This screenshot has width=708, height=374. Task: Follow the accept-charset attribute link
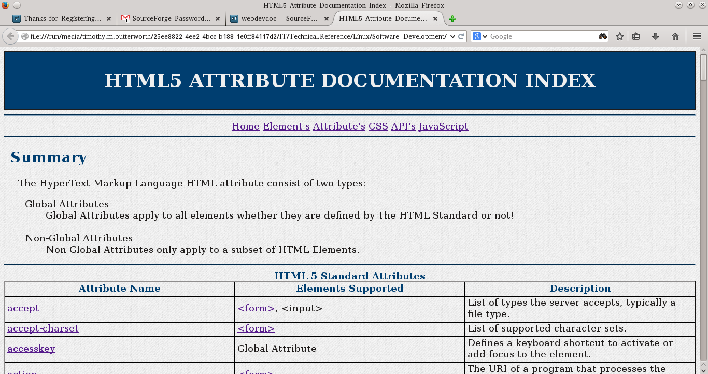pos(43,328)
